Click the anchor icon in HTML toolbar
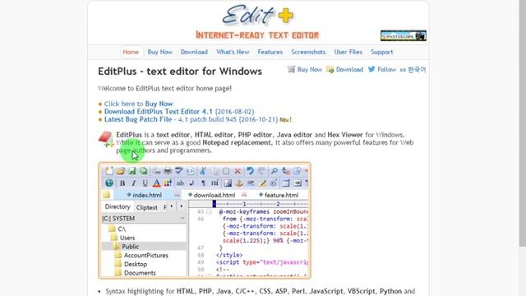 click(x=239, y=183)
